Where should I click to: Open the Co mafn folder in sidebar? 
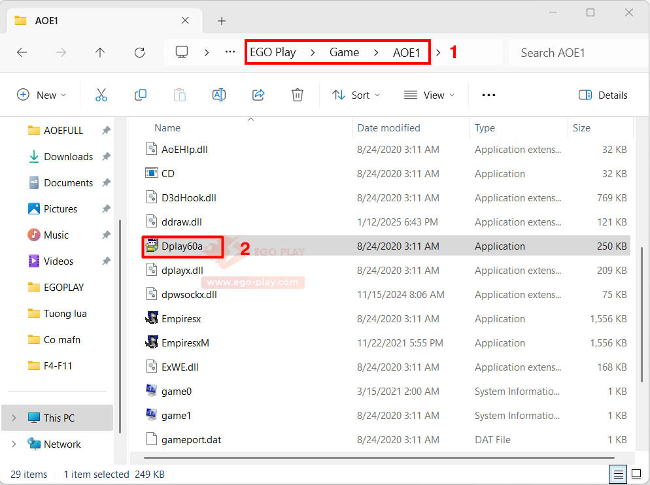click(61, 339)
